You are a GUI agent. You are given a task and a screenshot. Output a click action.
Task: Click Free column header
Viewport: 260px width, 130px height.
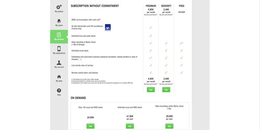(182, 6)
